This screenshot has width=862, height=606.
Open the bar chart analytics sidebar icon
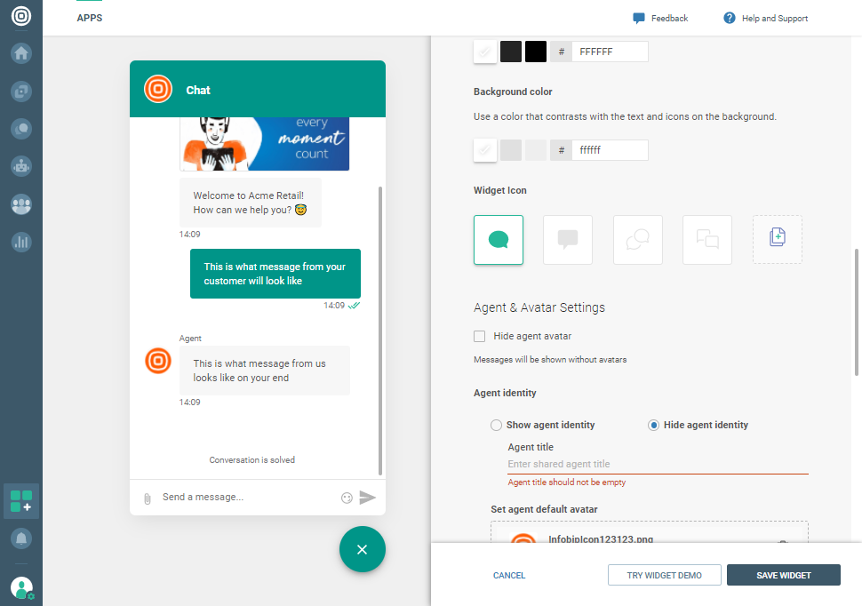21,242
